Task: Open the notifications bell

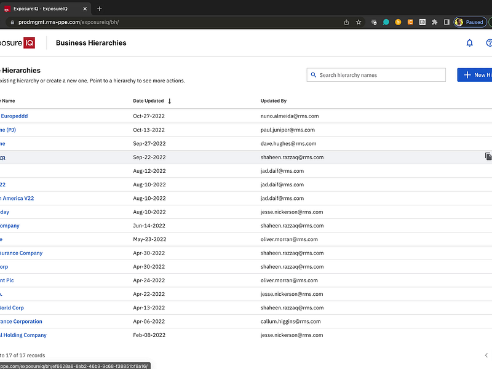Action: 470,43
